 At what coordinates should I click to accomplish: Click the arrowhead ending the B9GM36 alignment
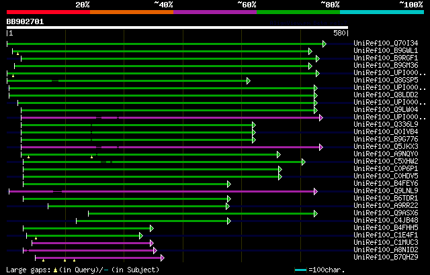coord(310,66)
